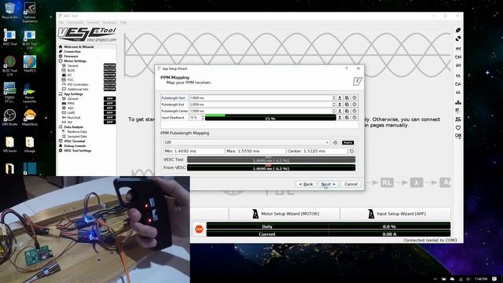Click the Connect icon in right toolbar
Viewport: 503px width, 283px height.
click(458, 30)
